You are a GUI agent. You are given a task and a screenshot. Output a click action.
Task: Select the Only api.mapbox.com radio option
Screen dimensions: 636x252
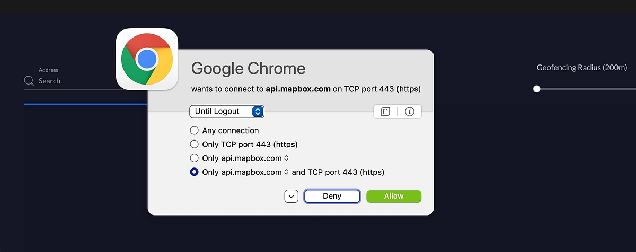tap(194, 158)
